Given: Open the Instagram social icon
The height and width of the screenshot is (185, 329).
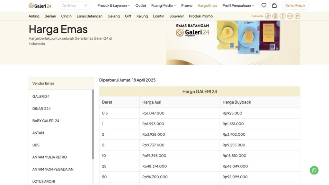Looking at the screenshot, I should point(275,16).
